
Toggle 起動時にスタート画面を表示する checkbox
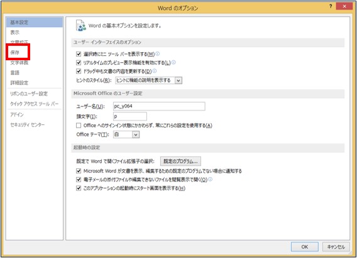tap(79, 188)
